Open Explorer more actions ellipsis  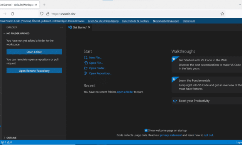(x=61, y=27)
